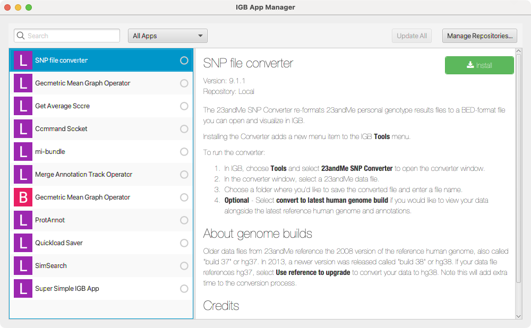Click the L icon next to mi-bundle
The image size is (531, 328).
(23, 151)
